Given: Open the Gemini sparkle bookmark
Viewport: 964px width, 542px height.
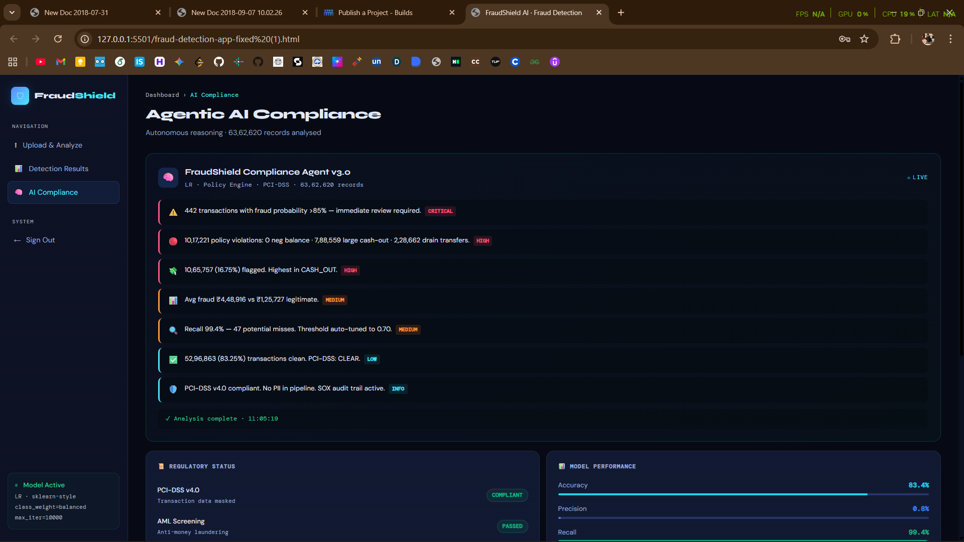Looking at the screenshot, I should click(x=179, y=62).
